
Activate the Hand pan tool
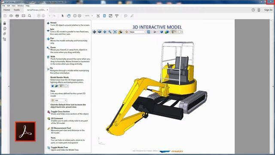69,16
